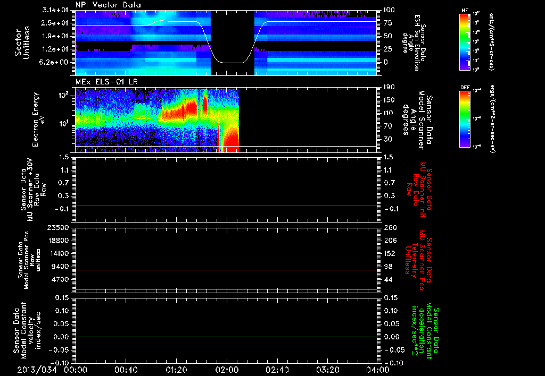The width and height of the screenshot is (545, 376).
Task: Click the 190 tick on the Scanner Angle axis
Action: (x=390, y=87)
